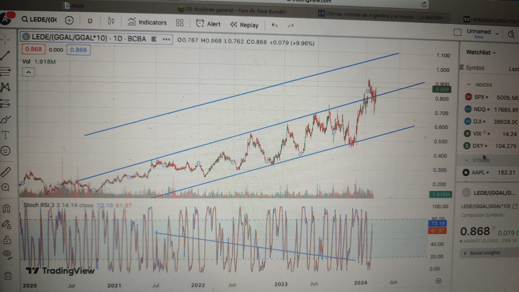Switch to the LEDE/(GGAL browser tab
The height and width of the screenshot is (292, 519).
[x=491, y=19]
